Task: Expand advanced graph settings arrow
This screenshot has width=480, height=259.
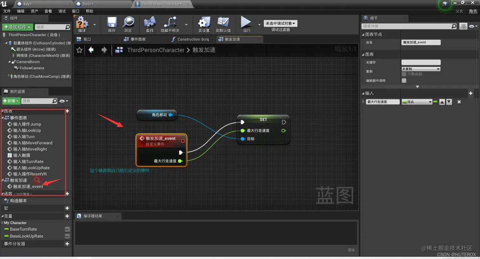Action: click(417, 86)
